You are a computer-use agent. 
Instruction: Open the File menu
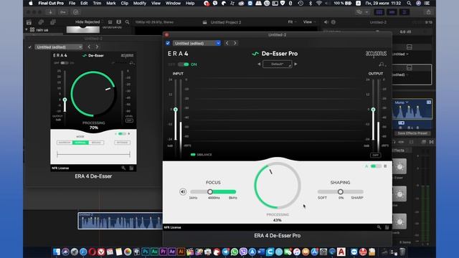(72, 3)
